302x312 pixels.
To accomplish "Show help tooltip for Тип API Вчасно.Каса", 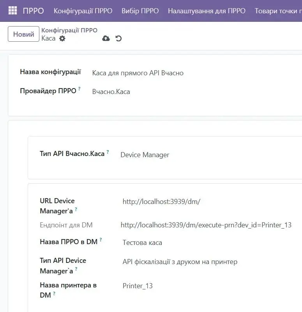I will [x=108, y=151].
